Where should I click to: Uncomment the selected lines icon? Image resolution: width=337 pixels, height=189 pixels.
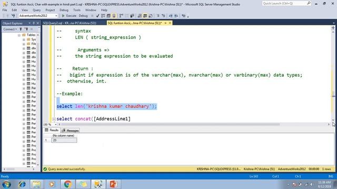pos(163,16)
